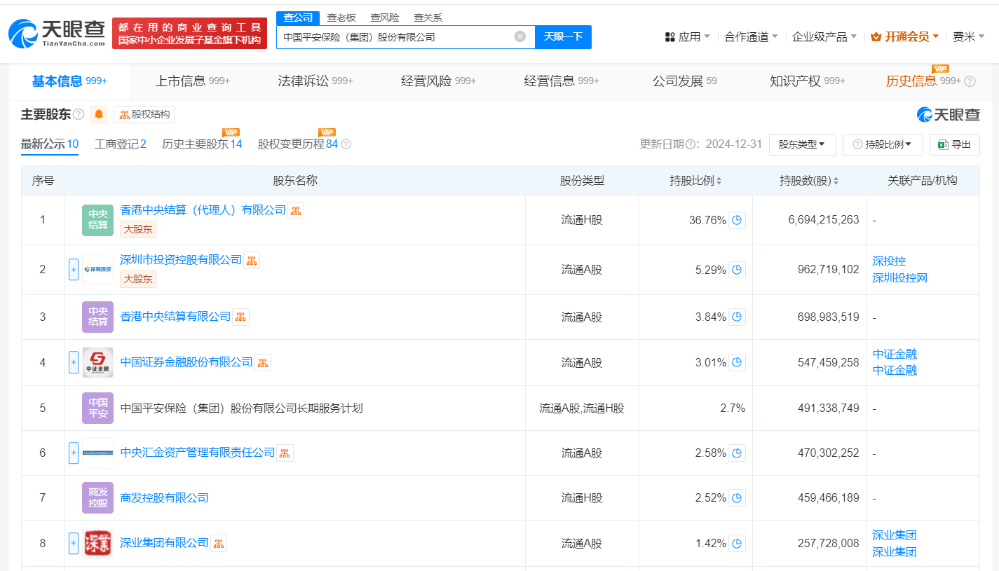Open 深圳市投资控股有限公司 shareholder link
This screenshot has width=999, height=571.
tap(181, 260)
